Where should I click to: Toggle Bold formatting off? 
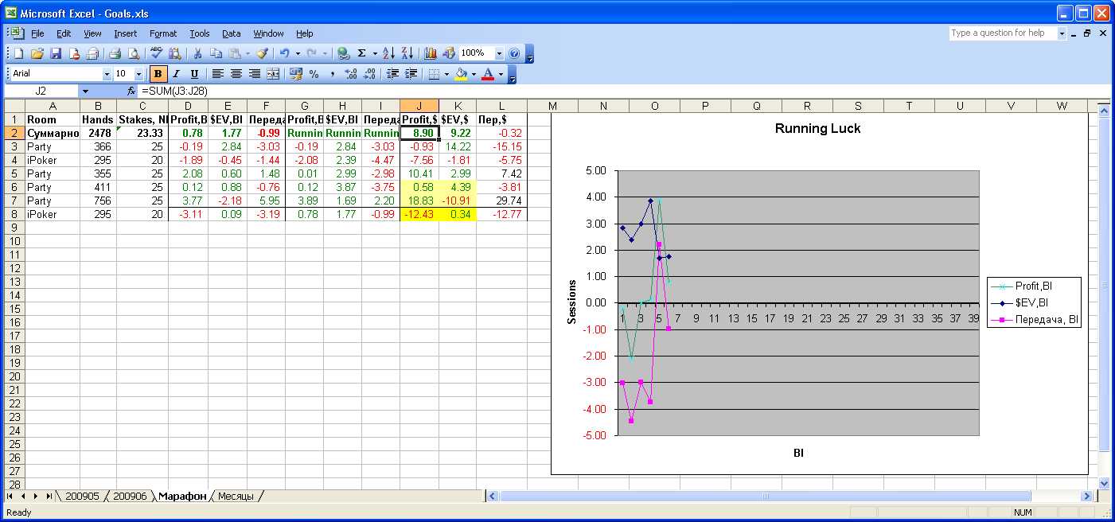[x=158, y=74]
